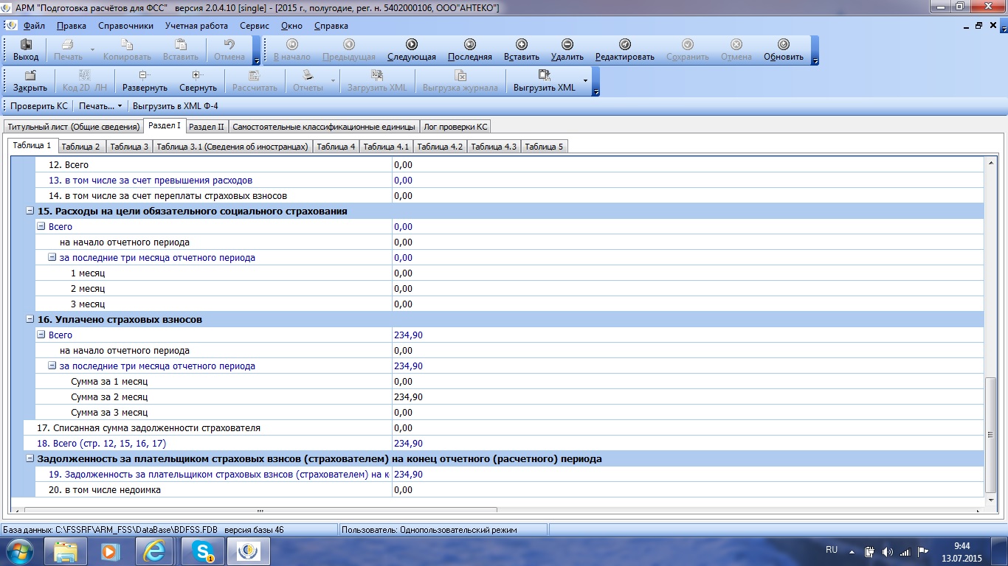Switch to the Таблица 3 tab
Screen dimensions: 1008x566
129,147
